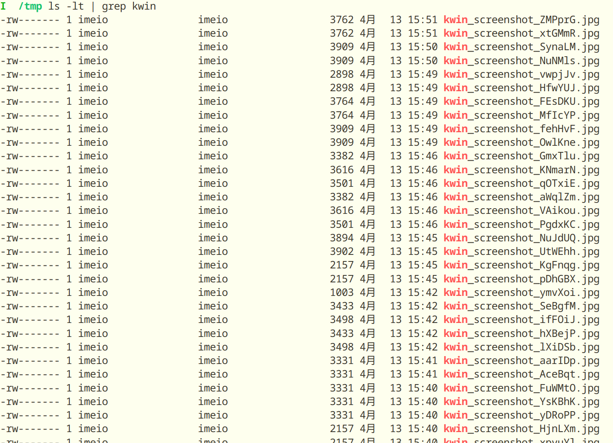Select kwin_screenshot_UtWEhh.jpg in the terminal
Screen dimensions: 613x443
click(521, 252)
